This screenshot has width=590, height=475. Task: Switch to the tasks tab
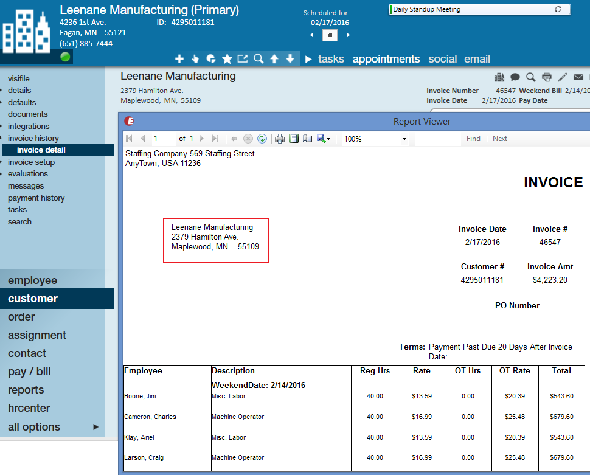(331, 59)
